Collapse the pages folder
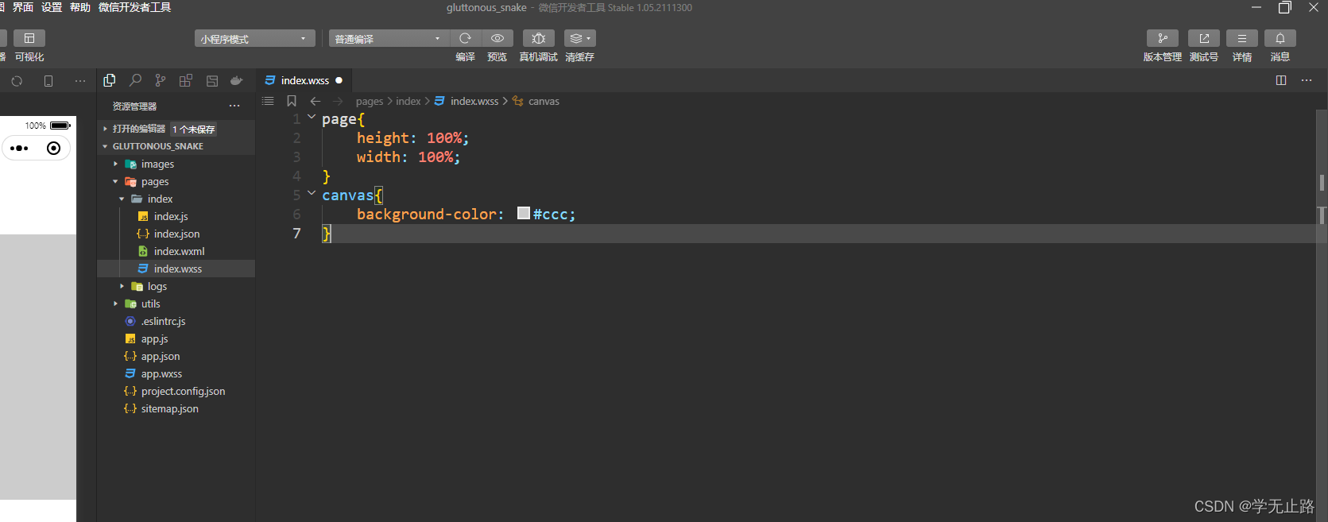1328x522 pixels. 115,181
